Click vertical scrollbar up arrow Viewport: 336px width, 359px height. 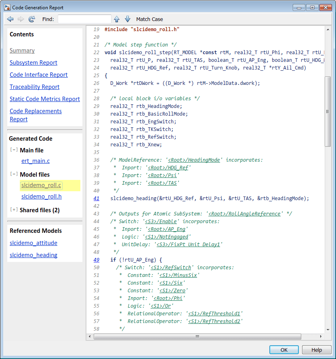point(328,30)
